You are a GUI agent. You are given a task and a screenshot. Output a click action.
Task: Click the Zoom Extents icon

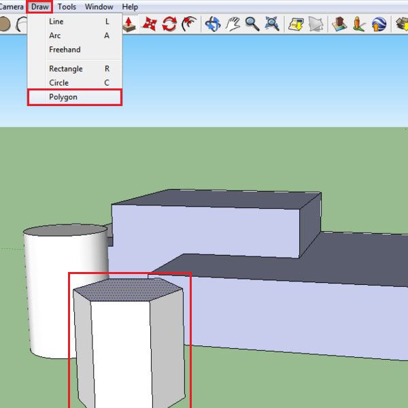coord(272,24)
